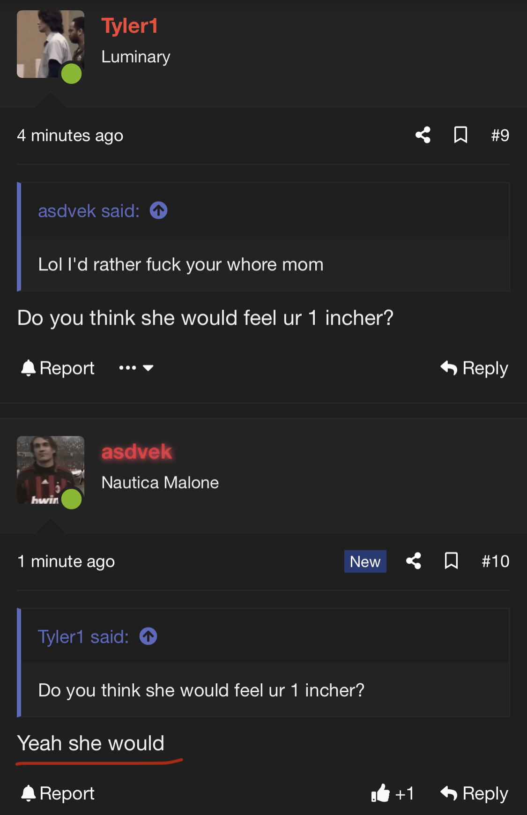The height and width of the screenshot is (815, 527).
Task: View asdvek's avatar picture
Action: 50,470
